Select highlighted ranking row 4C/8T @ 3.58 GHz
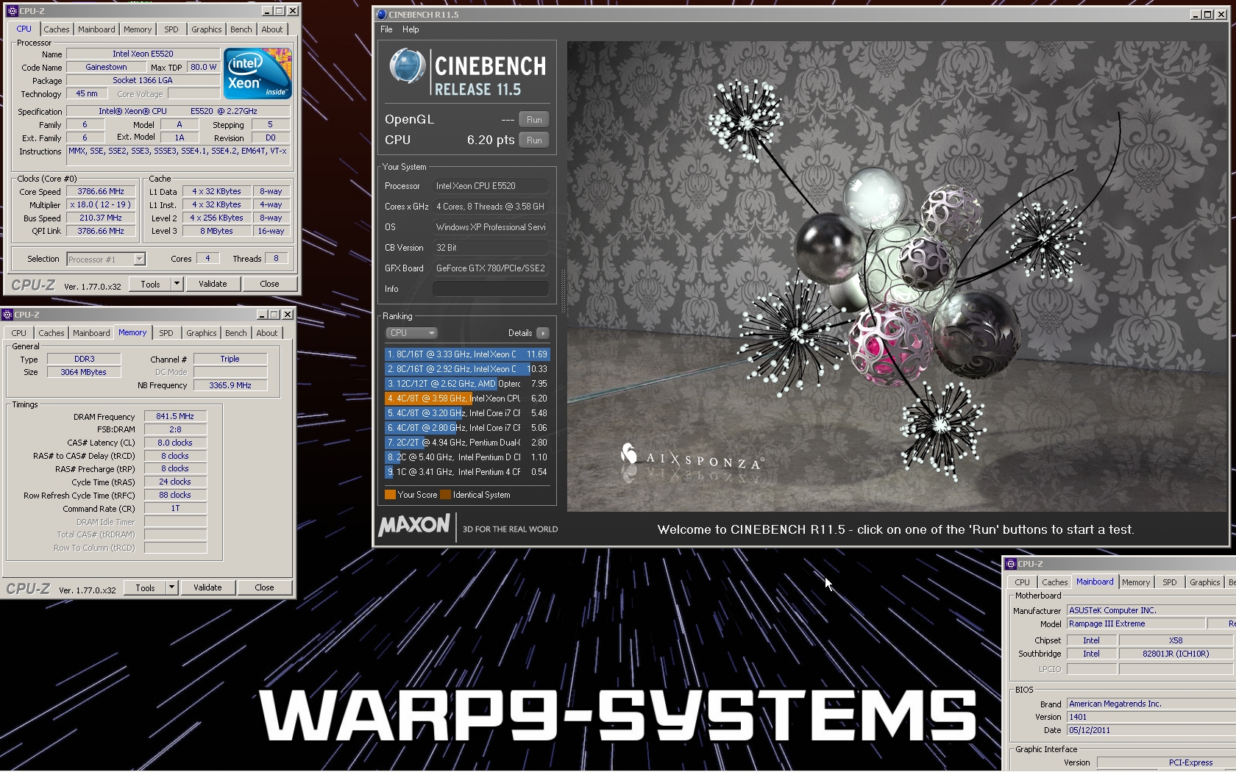1236x772 pixels. click(467, 398)
